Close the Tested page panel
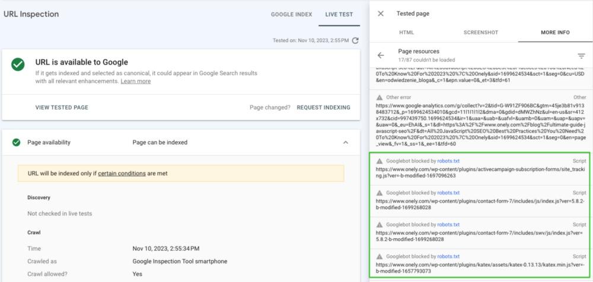The image size is (593, 282). point(381,14)
